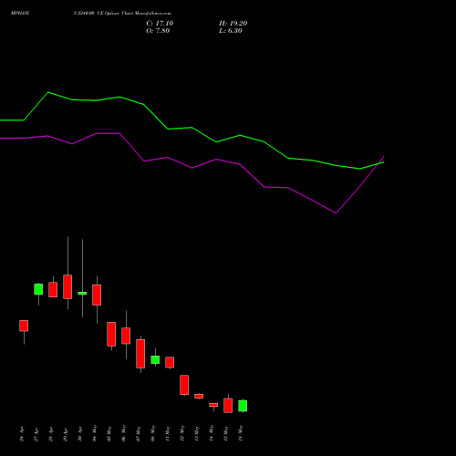Select the 05 May date label

pos(109,433)
